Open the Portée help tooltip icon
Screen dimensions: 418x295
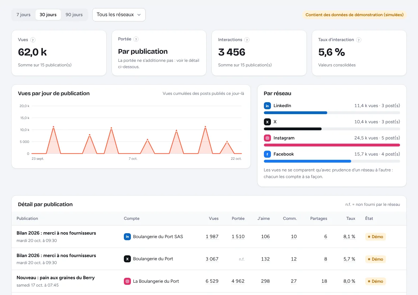136,39
